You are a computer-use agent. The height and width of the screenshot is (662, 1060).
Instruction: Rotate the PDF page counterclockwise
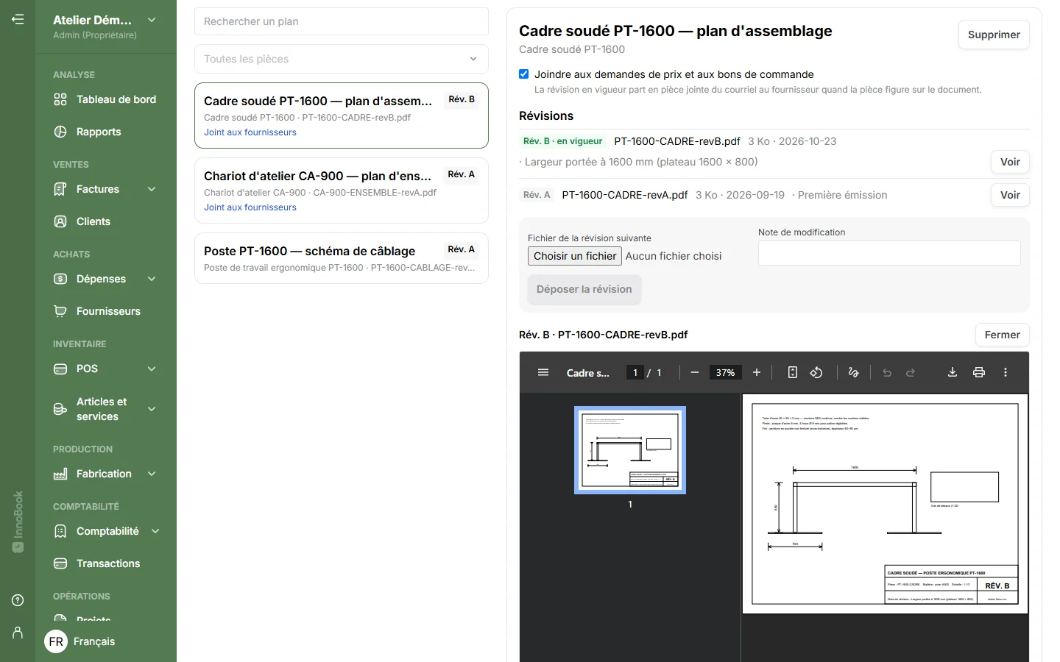(x=816, y=373)
